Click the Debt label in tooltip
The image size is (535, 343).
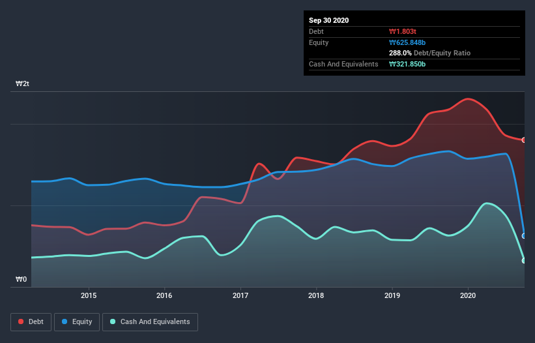click(x=316, y=32)
